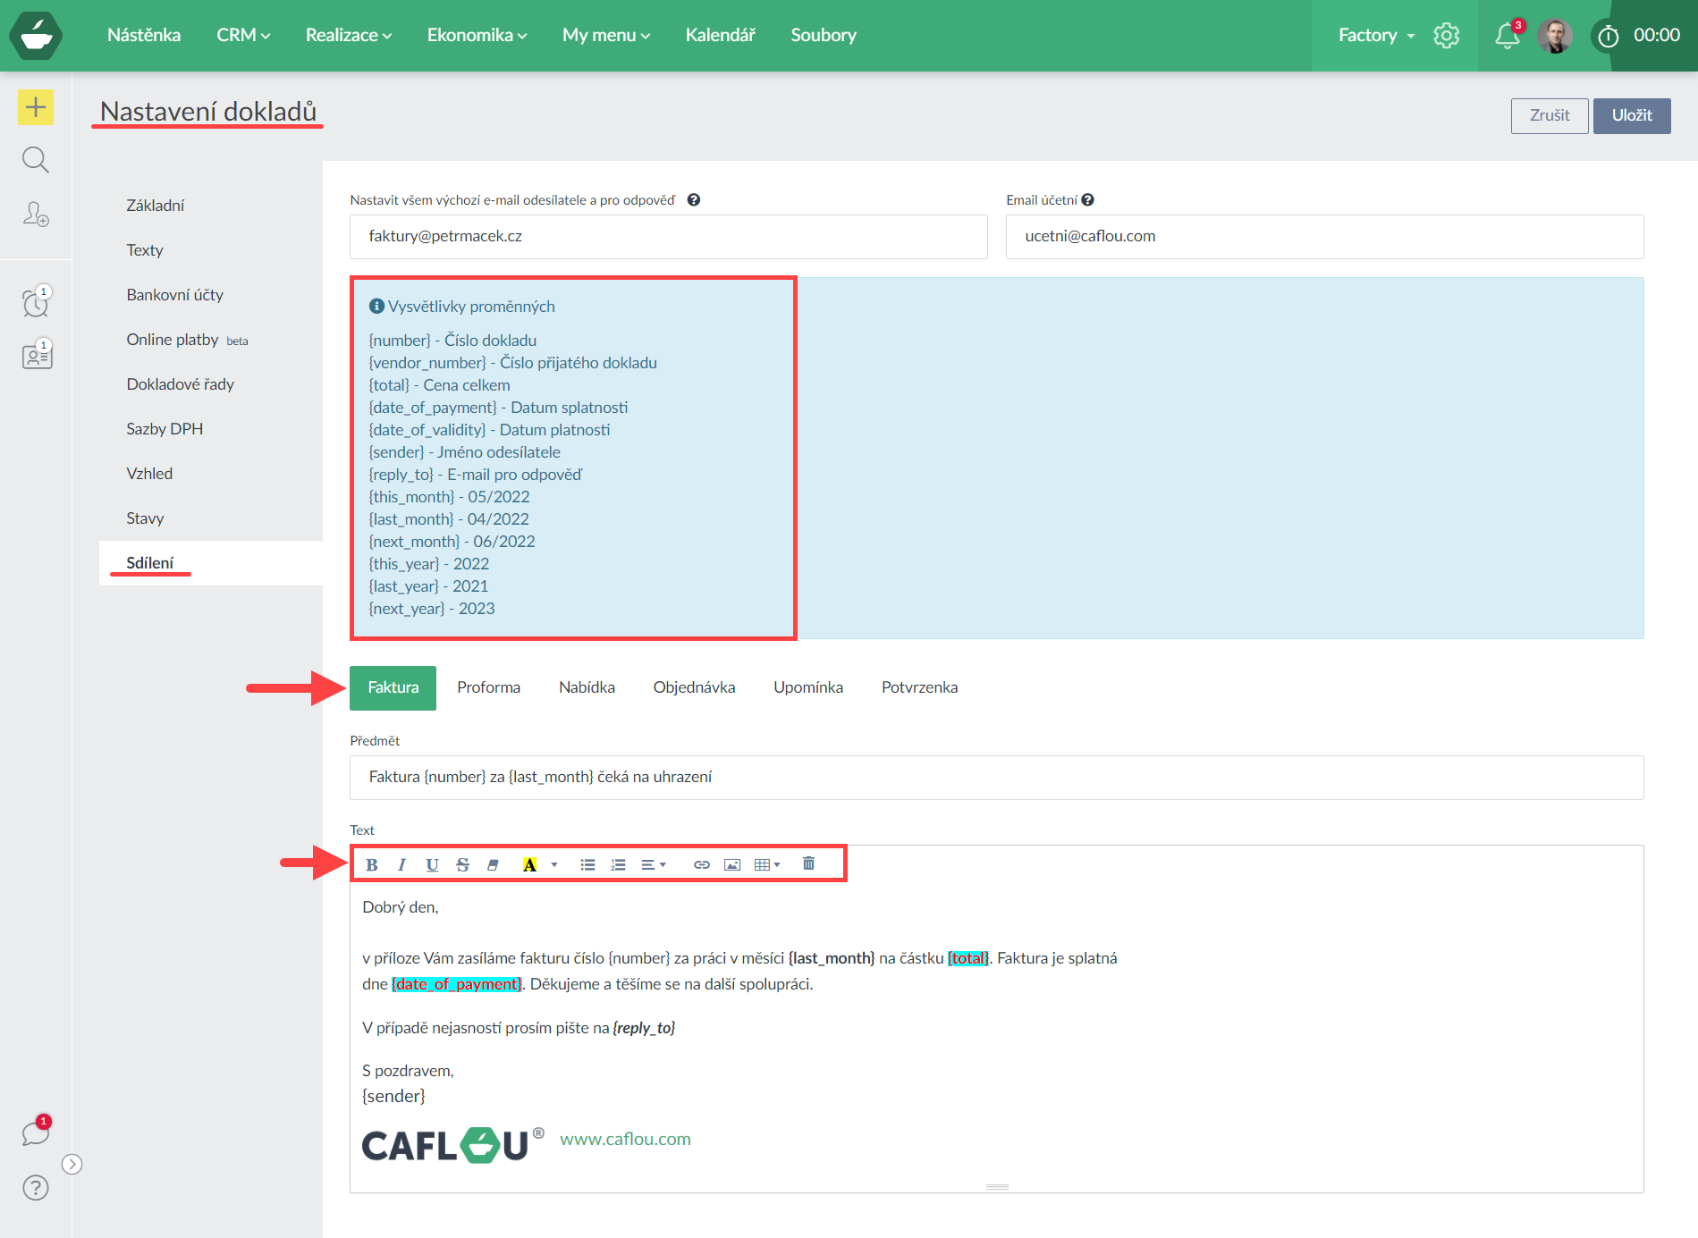
Task: Toggle italic formatting in text editor
Action: tap(401, 864)
